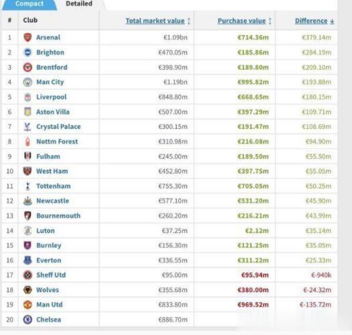Sort using Total market value arrow
This screenshot has height=335, width=352.
(x=189, y=21)
